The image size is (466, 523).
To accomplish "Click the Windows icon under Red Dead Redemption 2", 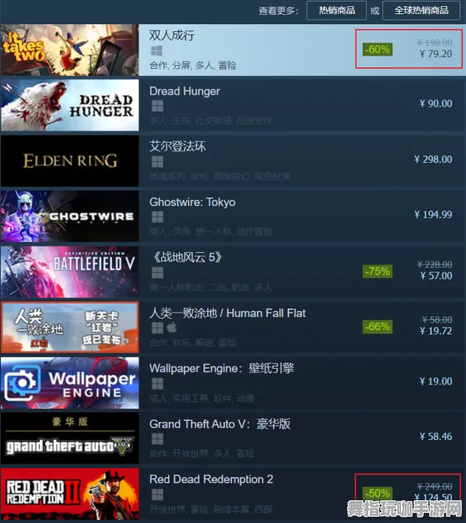I will [x=157, y=495].
